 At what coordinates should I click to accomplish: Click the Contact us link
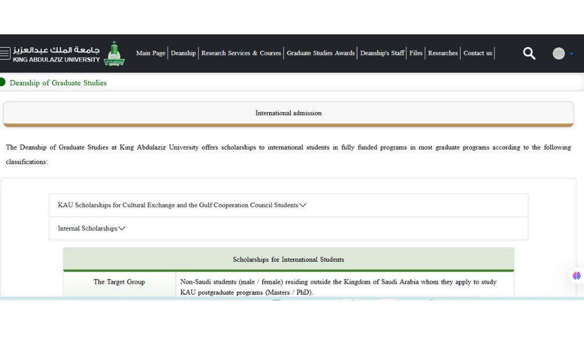[x=478, y=53]
